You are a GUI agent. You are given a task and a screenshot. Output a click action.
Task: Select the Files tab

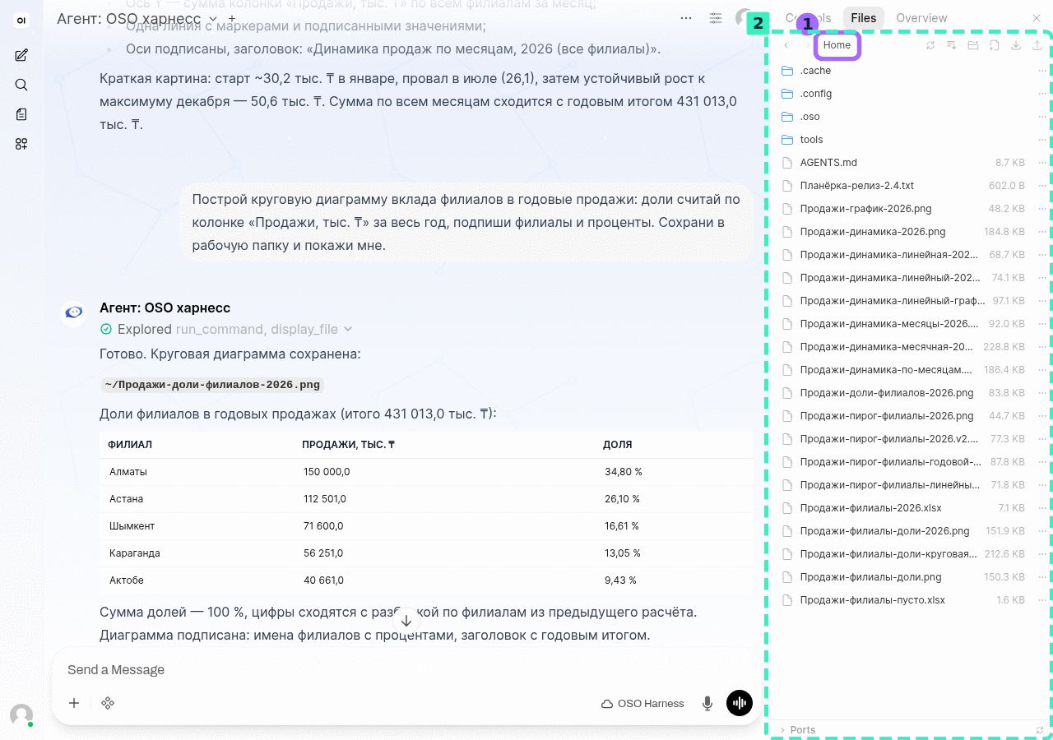coord(864,18)
